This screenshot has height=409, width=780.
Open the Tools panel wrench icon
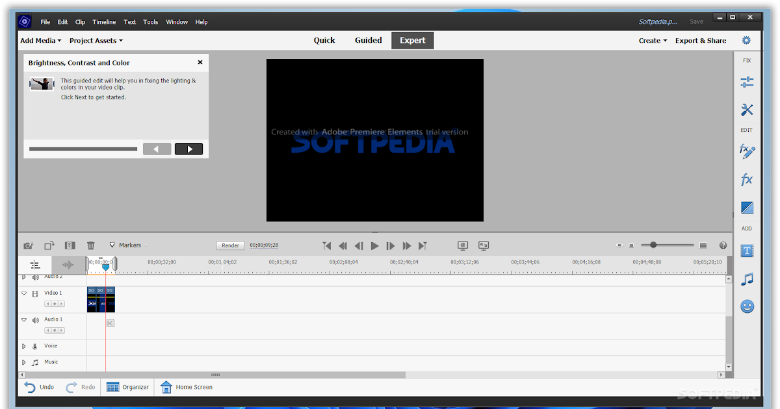click(x=747, y=110)
